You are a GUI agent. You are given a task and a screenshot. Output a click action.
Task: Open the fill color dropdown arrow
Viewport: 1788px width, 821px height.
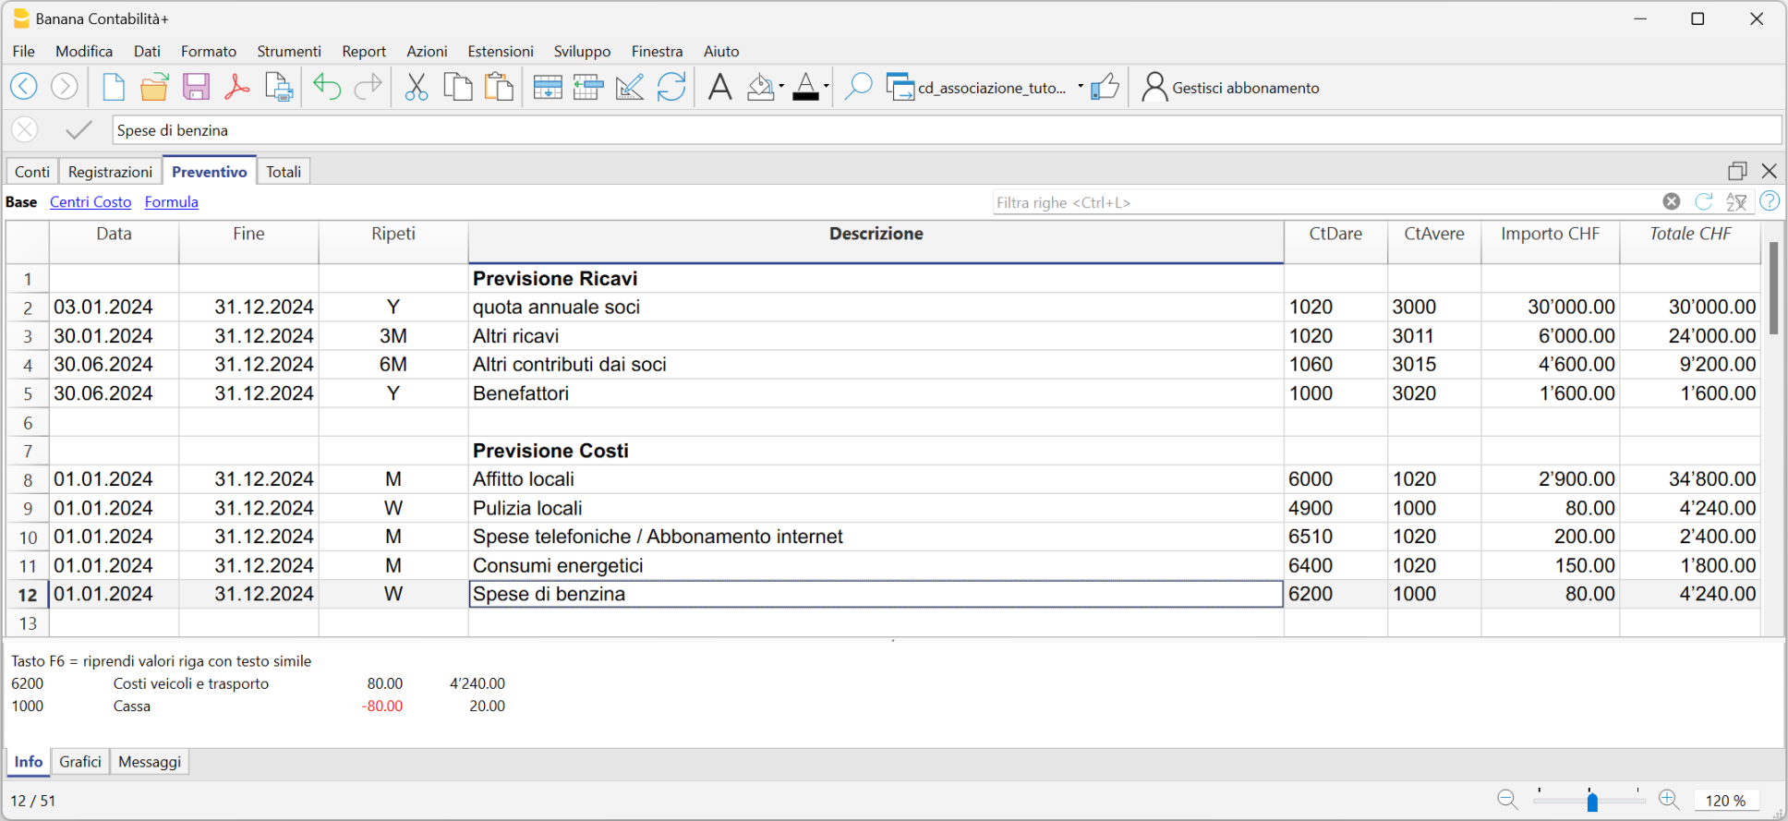pyautogui.click(x=781, y=87)
